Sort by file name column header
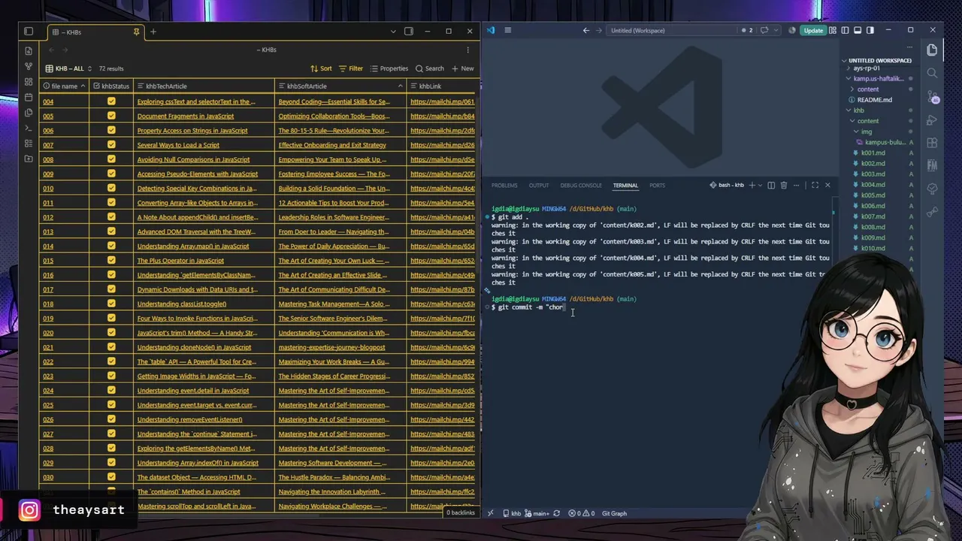This screenshot has height=541, width=962. (64, 86)
